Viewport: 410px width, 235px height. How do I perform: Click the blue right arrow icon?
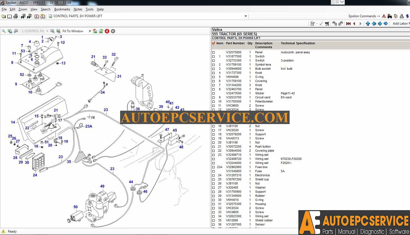point(380,24)
